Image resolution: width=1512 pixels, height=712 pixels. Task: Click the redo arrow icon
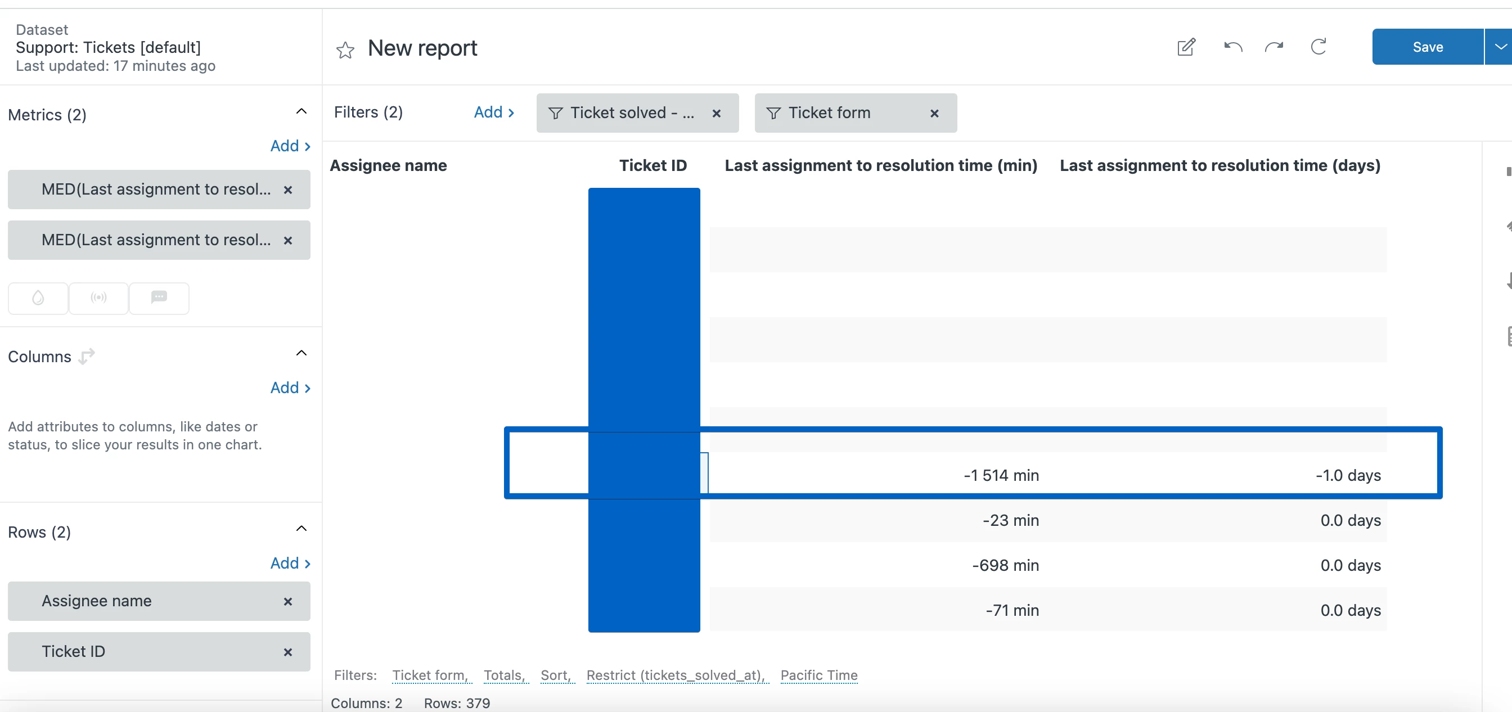(x=1273, y=47)
